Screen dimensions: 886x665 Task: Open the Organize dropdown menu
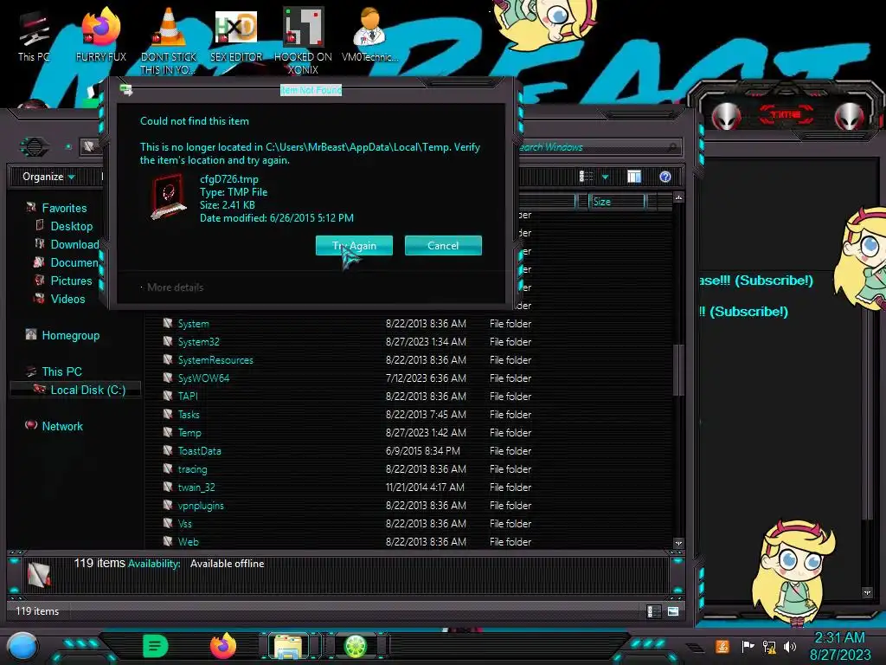coord(48,177)
